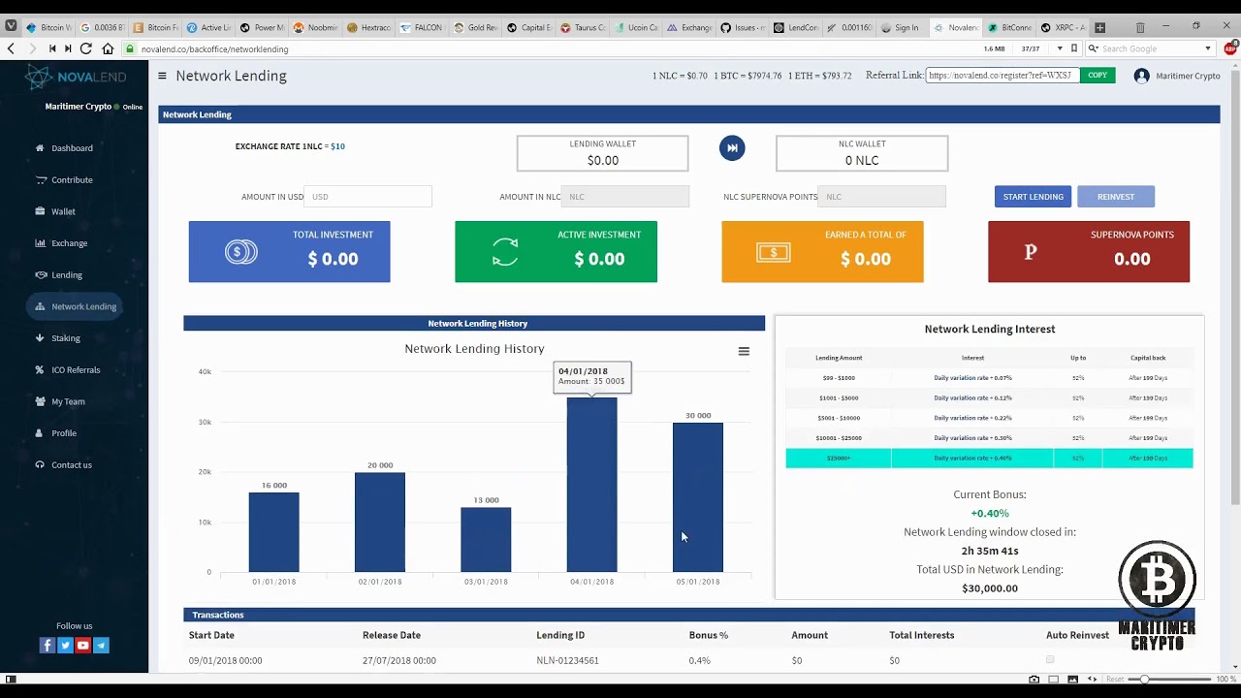Open the Dashboard sidebar item
Viewport: 1241px width, 698px height.
[64, 148]
